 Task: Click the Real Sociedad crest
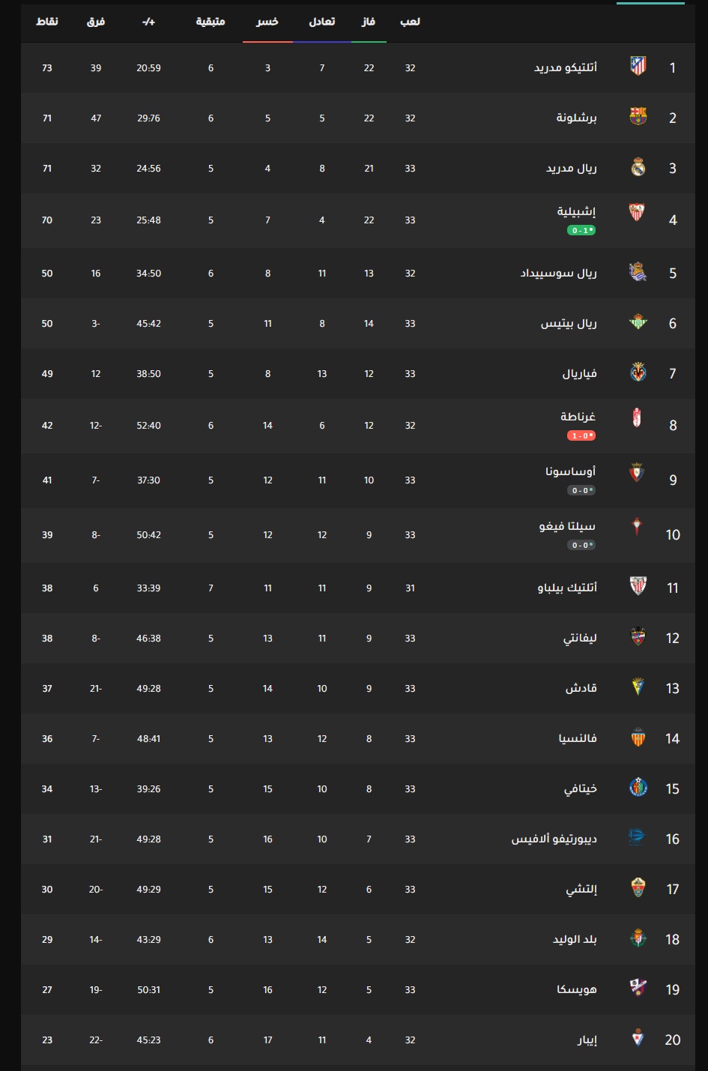tap(638, 272)
